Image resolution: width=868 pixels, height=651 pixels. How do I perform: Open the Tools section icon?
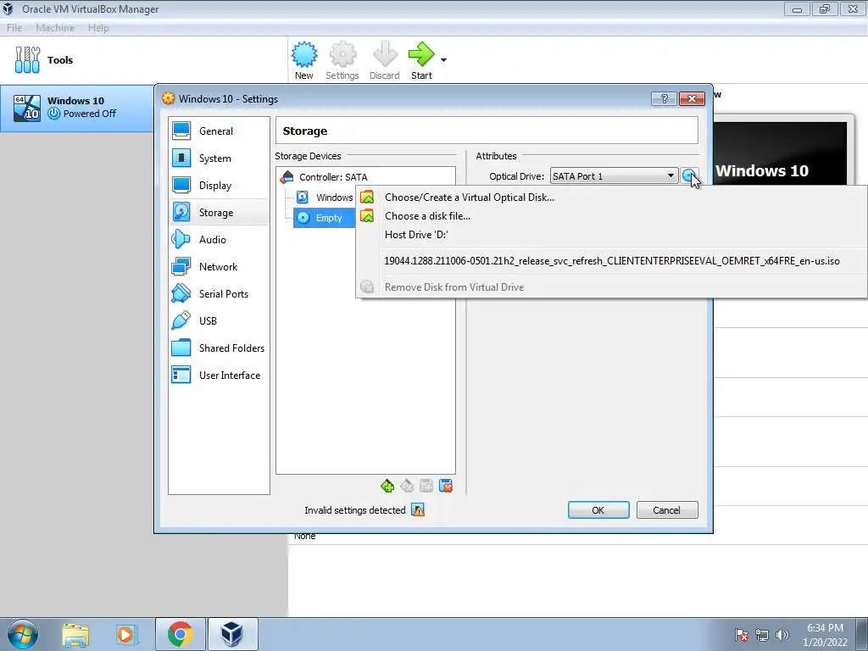[27, 60]
